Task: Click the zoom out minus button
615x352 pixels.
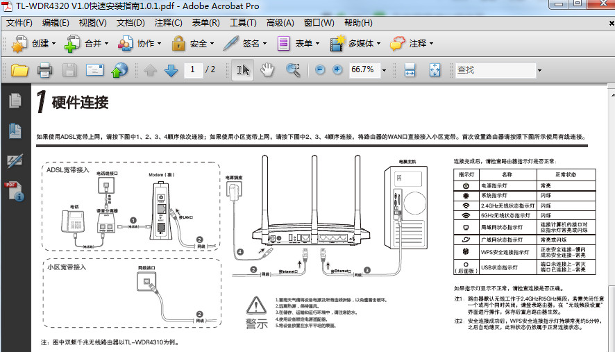Action: tap(320, 70)
